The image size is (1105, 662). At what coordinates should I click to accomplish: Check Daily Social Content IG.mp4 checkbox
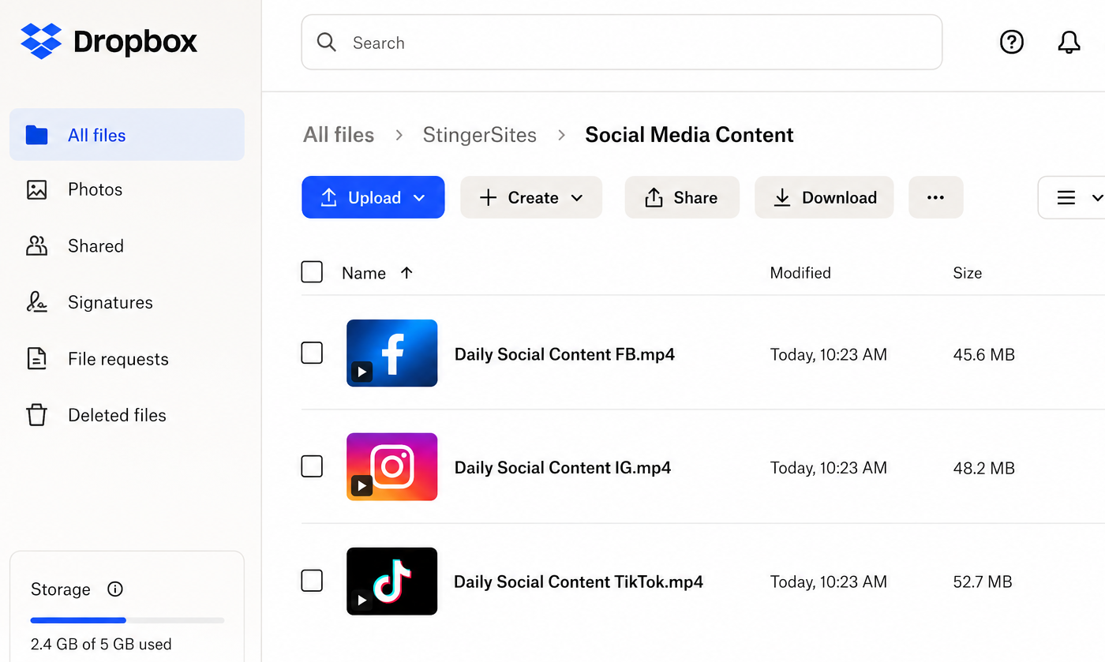coord(312,466)
